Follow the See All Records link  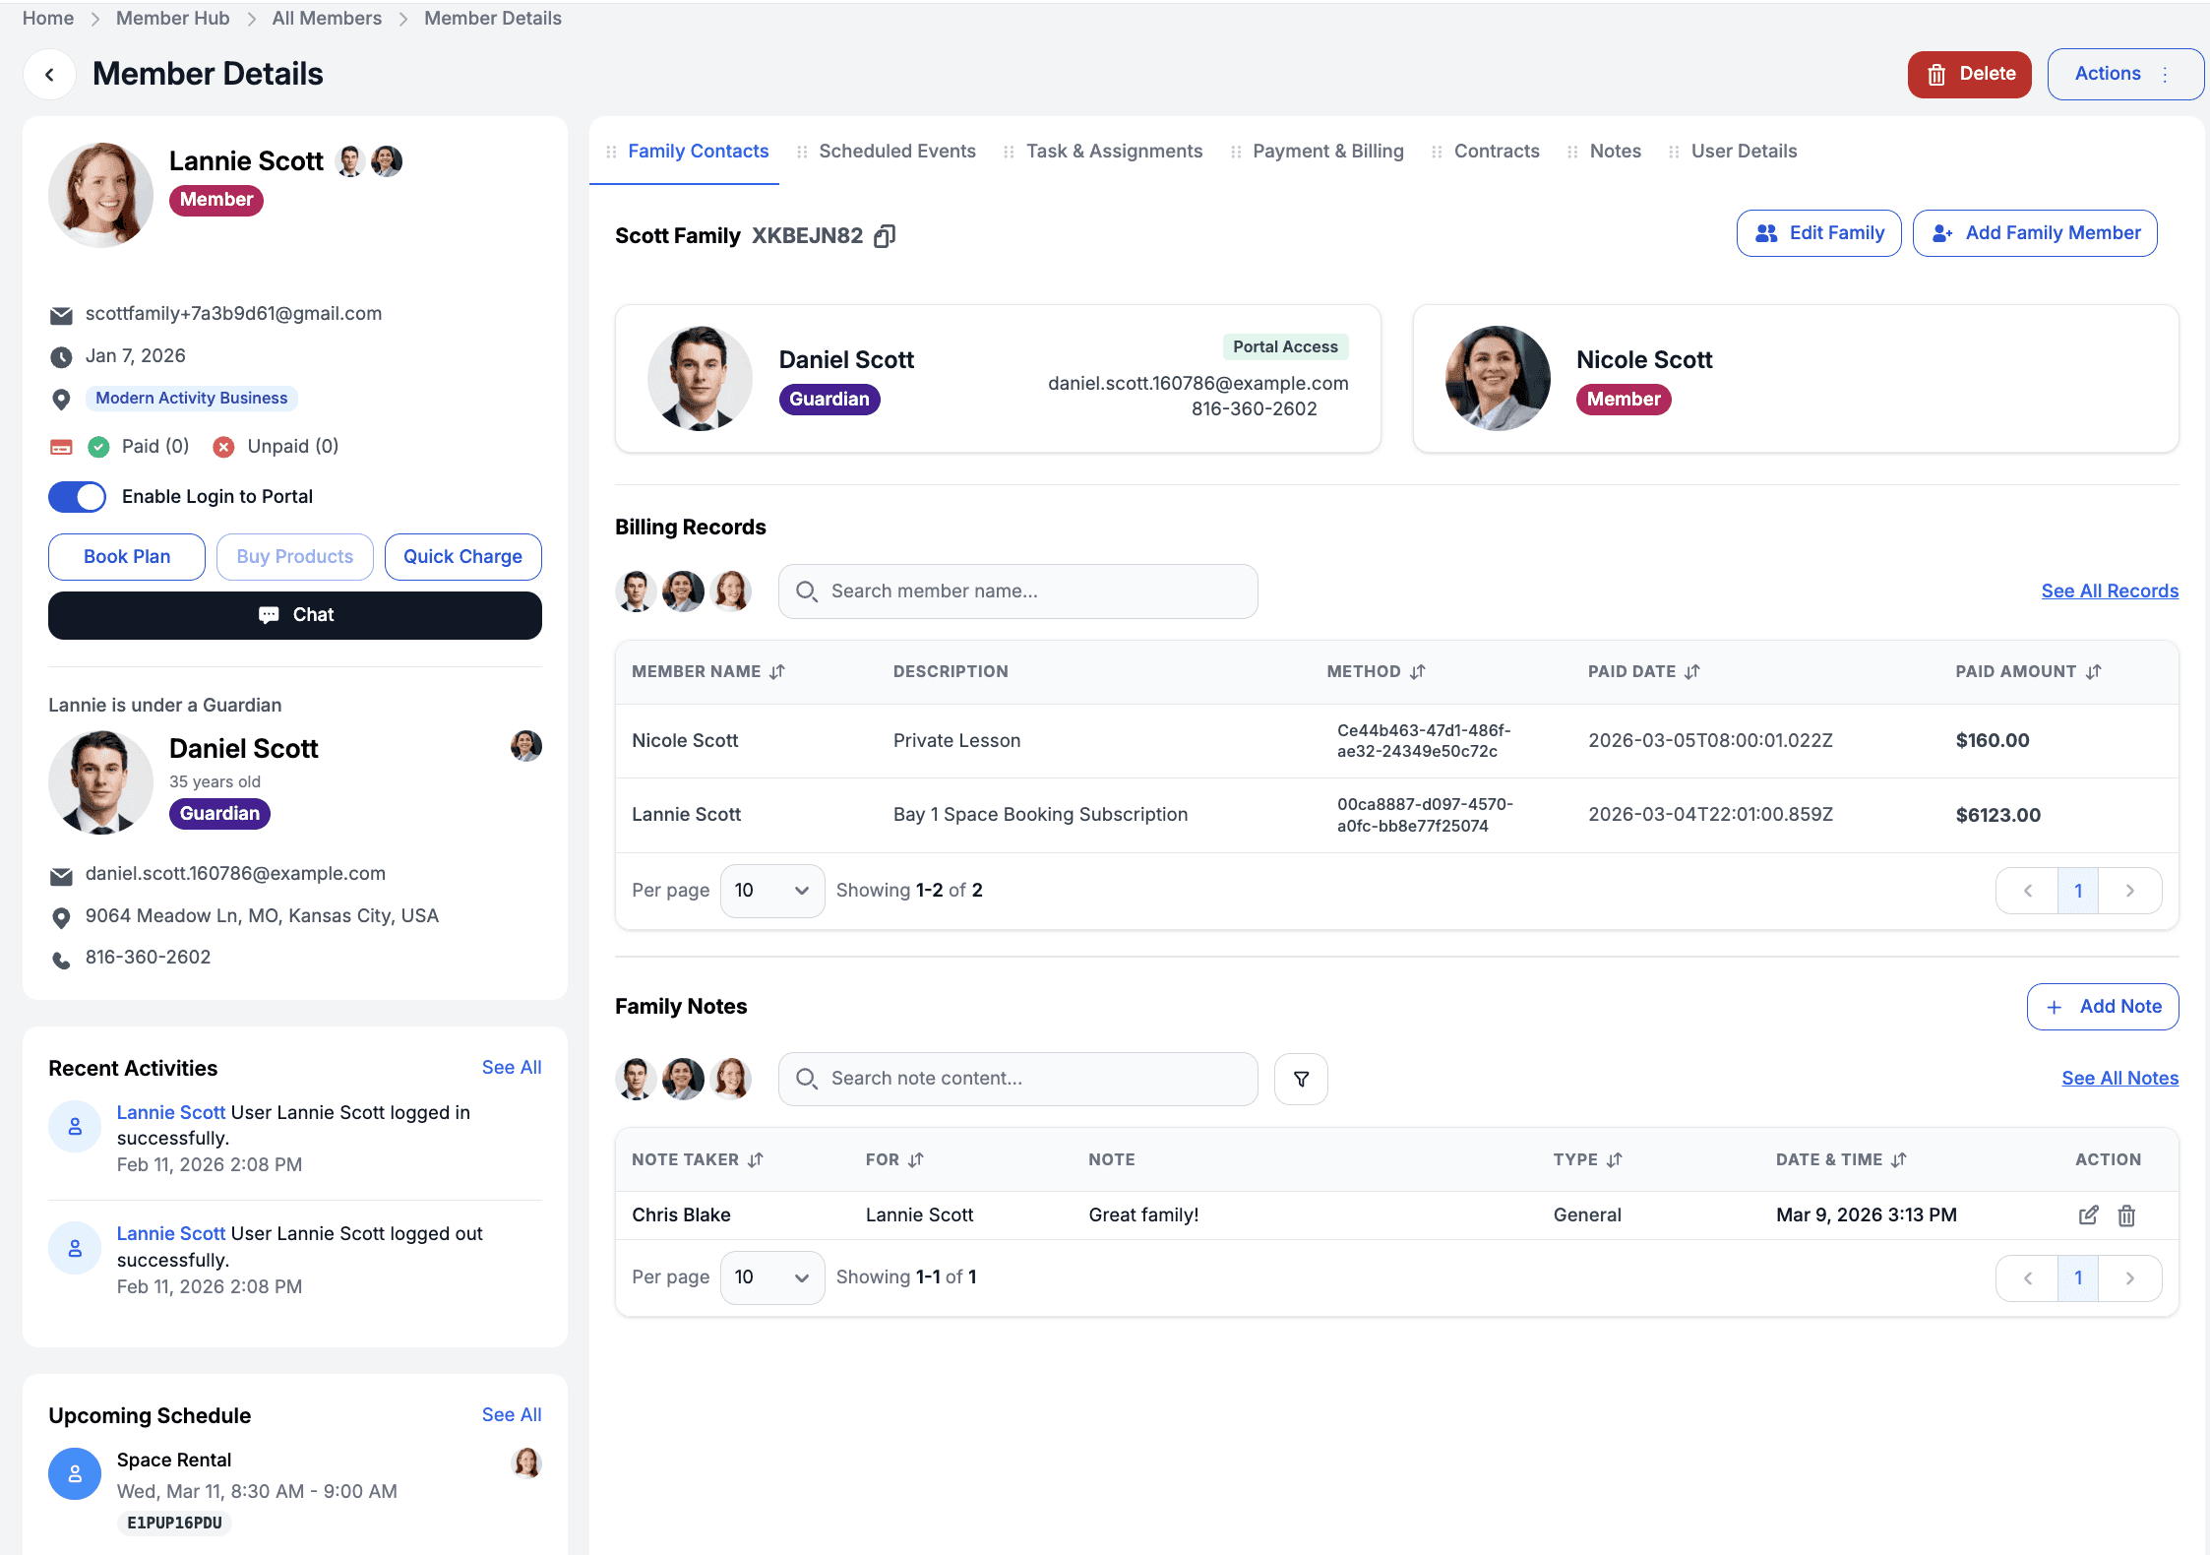[x=2109, y=591]
